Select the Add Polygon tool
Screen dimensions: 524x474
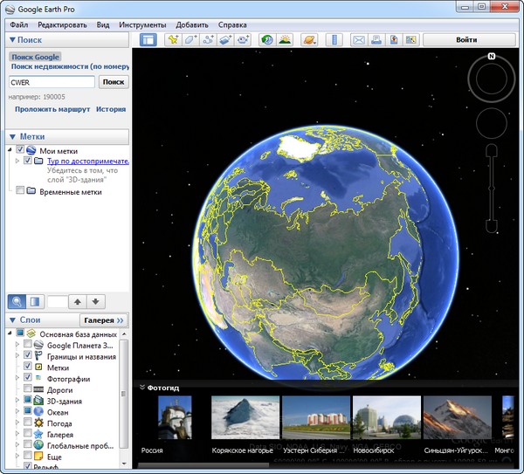tap(190, 40)
